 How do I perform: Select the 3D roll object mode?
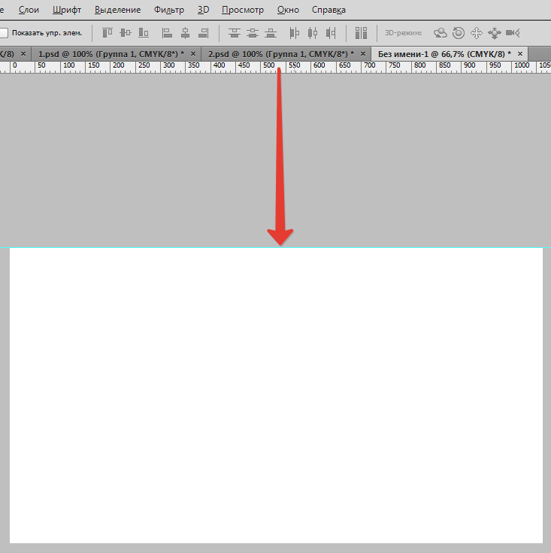coord(459,33)
